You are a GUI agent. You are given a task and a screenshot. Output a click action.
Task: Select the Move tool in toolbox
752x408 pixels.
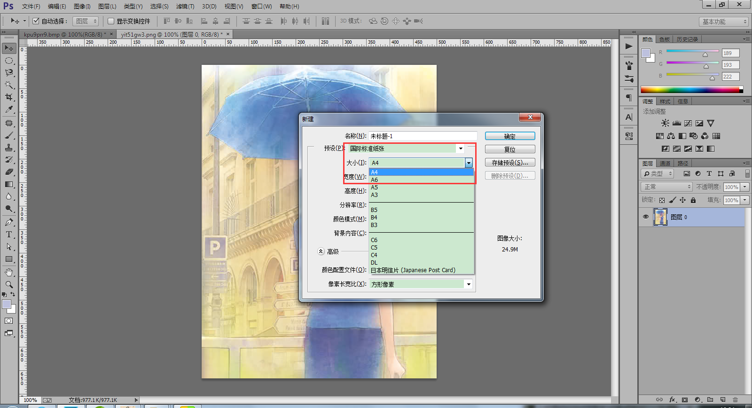(x=9, y=48)
